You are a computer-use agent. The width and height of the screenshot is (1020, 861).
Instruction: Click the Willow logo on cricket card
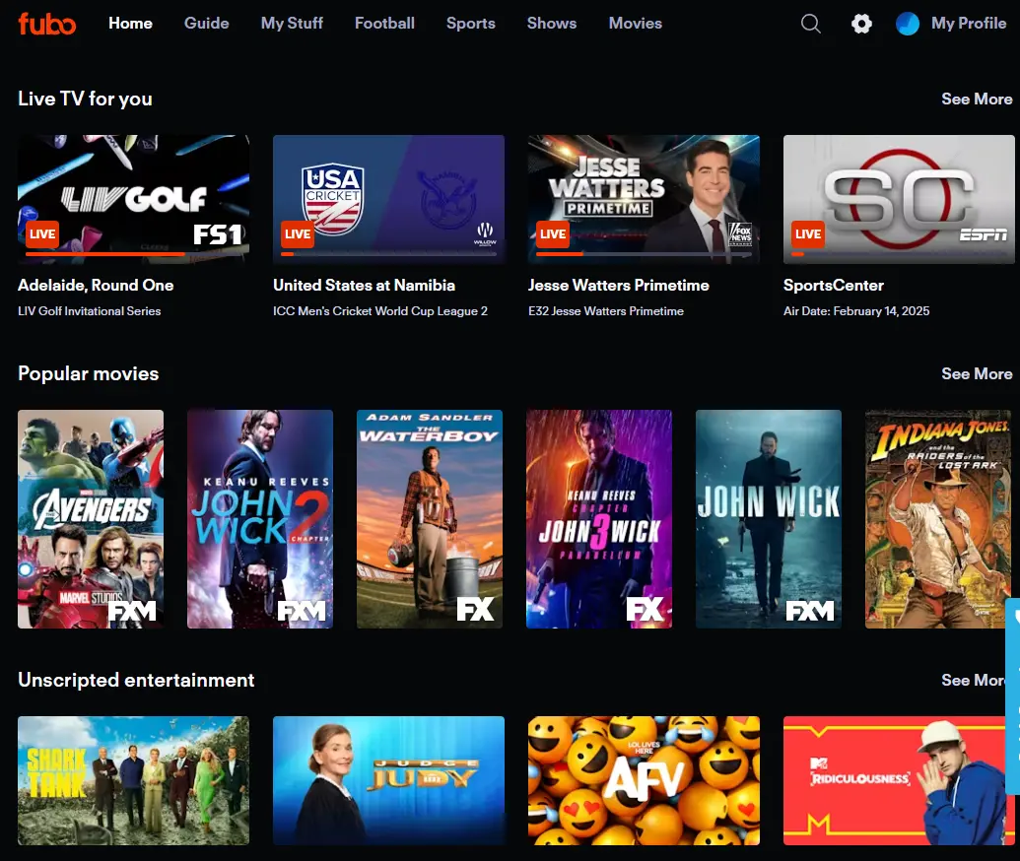click(485, 234)
